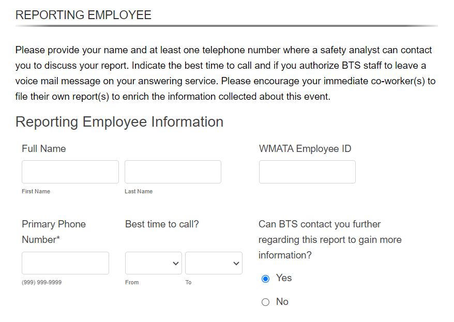Click the Full Name label
The height and width of the screenshot is (322, 454).
click(x=44, y=148)
